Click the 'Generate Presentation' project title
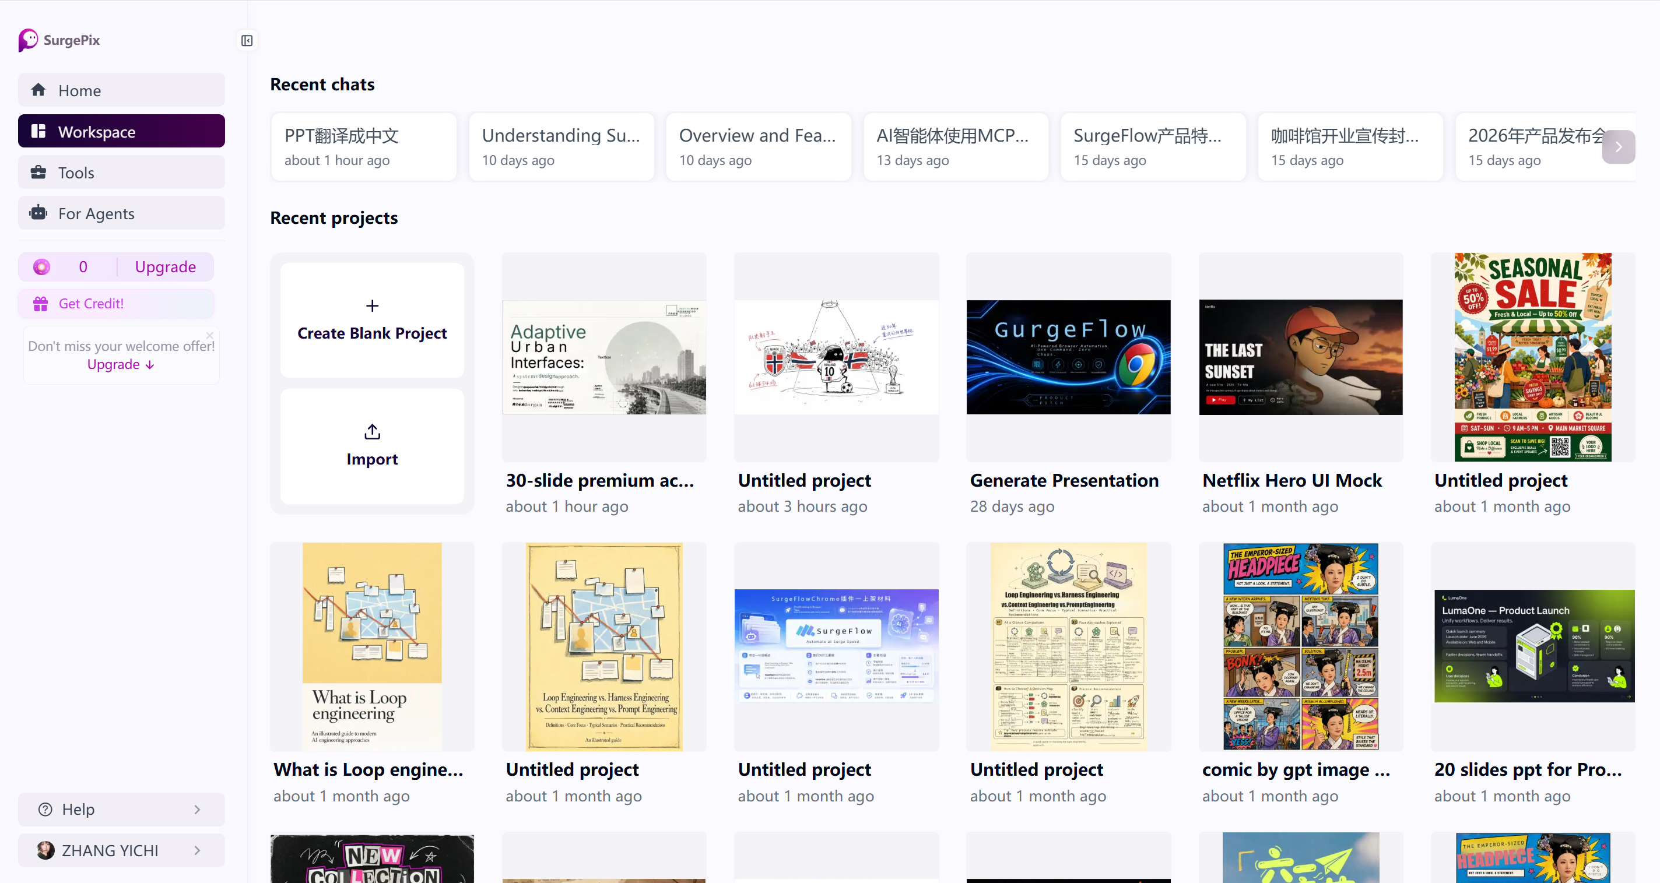The image size is (1660, 883). pyautogui.click(x=1064, y=480)
